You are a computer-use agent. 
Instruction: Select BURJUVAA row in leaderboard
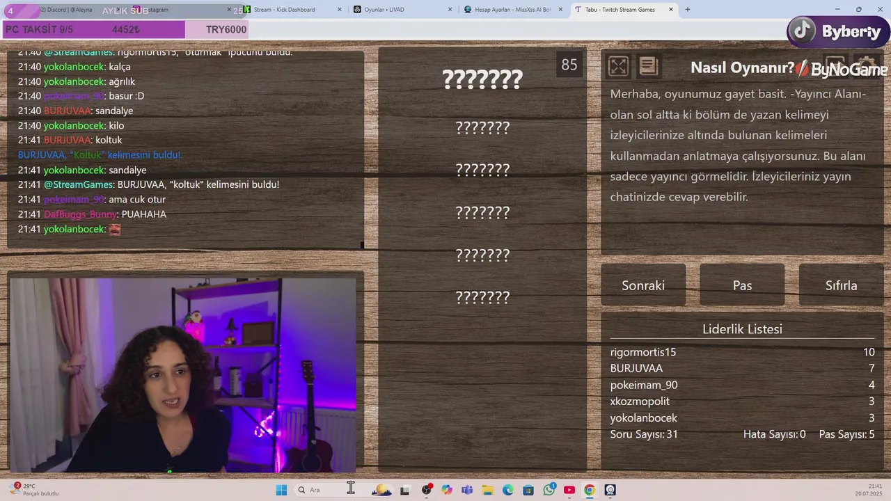742,368
